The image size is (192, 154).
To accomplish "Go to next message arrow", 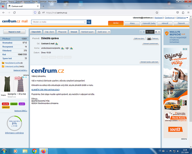I will pos(156,32).
